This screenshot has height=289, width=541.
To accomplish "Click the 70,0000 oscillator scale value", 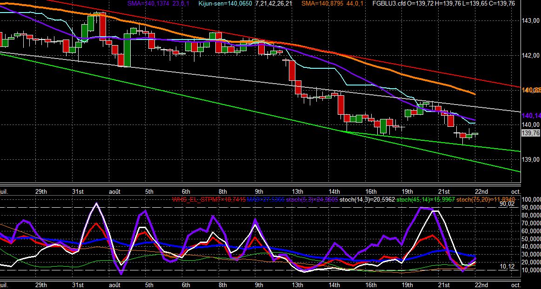I will click(x=531, y=223).
